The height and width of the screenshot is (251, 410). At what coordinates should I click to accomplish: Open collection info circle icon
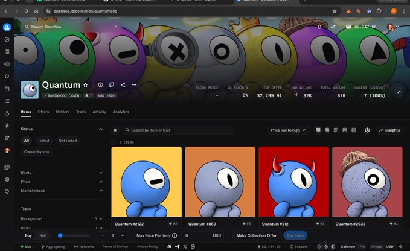[100, 85]
